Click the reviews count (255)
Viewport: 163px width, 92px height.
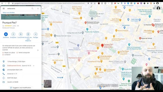[14, 26]
